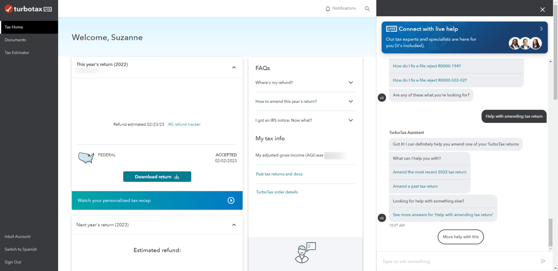Viewport: 558px width, 271px height.
Task: Click 'See more answers' for amending help
Action: (443, 215)
